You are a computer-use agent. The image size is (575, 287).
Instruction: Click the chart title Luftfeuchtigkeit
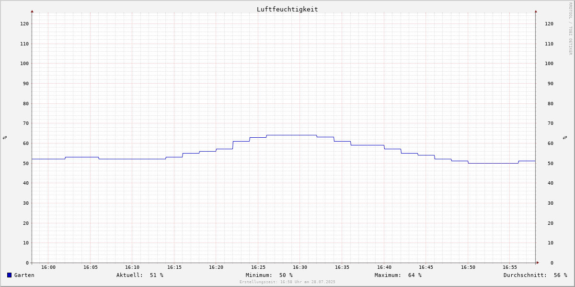287,9
